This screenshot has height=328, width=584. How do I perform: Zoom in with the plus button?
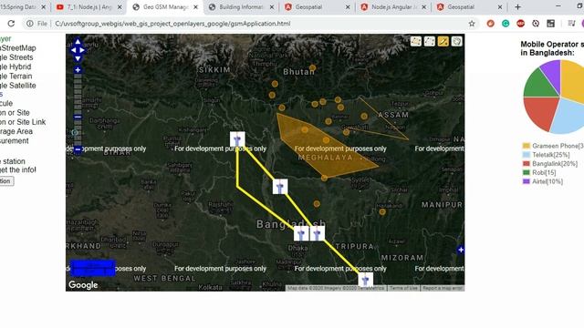[x=78, y=70]
